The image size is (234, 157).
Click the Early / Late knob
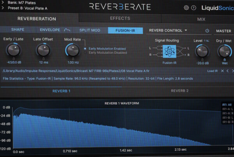click(x=14, y=50)
